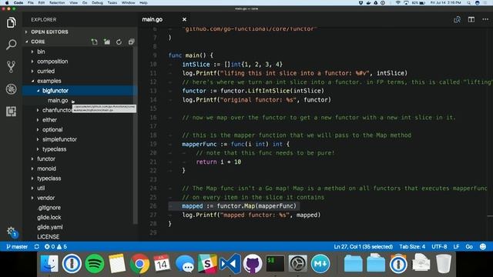Open the Manage gear in the activity bar

click(x=12, y=232)
